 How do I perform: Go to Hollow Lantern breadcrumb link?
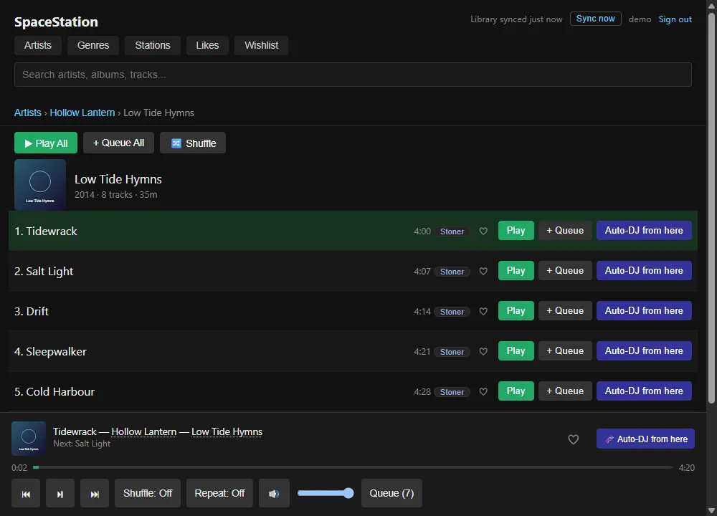pos(82,113)
